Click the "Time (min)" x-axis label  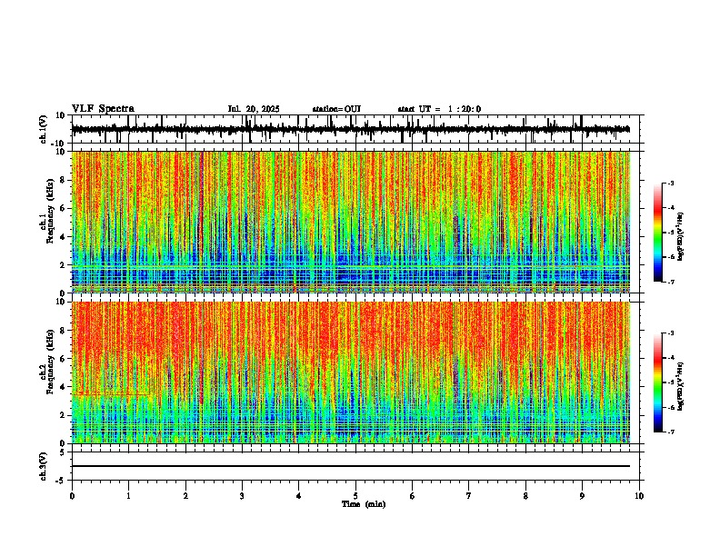click(364, 504)
